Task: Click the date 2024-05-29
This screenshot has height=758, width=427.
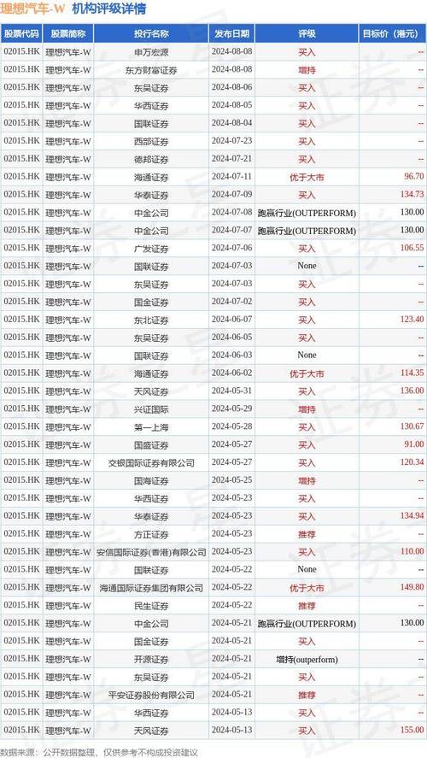Action: click(231, 408)
